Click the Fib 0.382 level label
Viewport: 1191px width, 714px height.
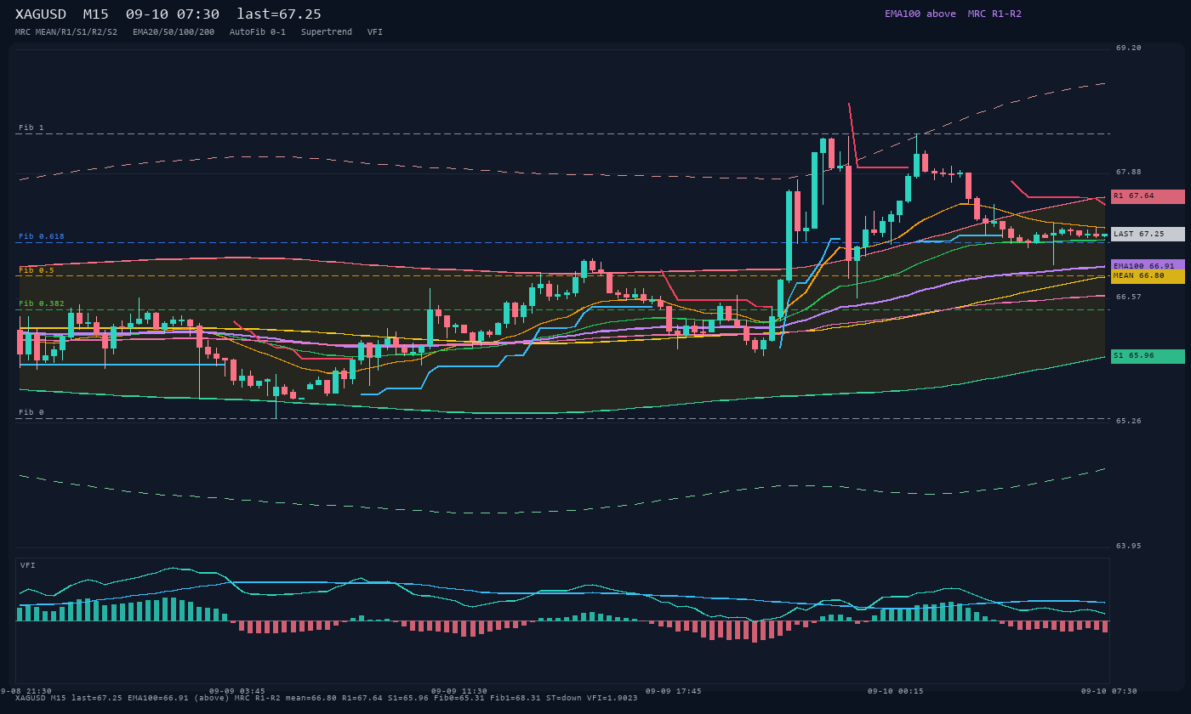pos(42,303)
